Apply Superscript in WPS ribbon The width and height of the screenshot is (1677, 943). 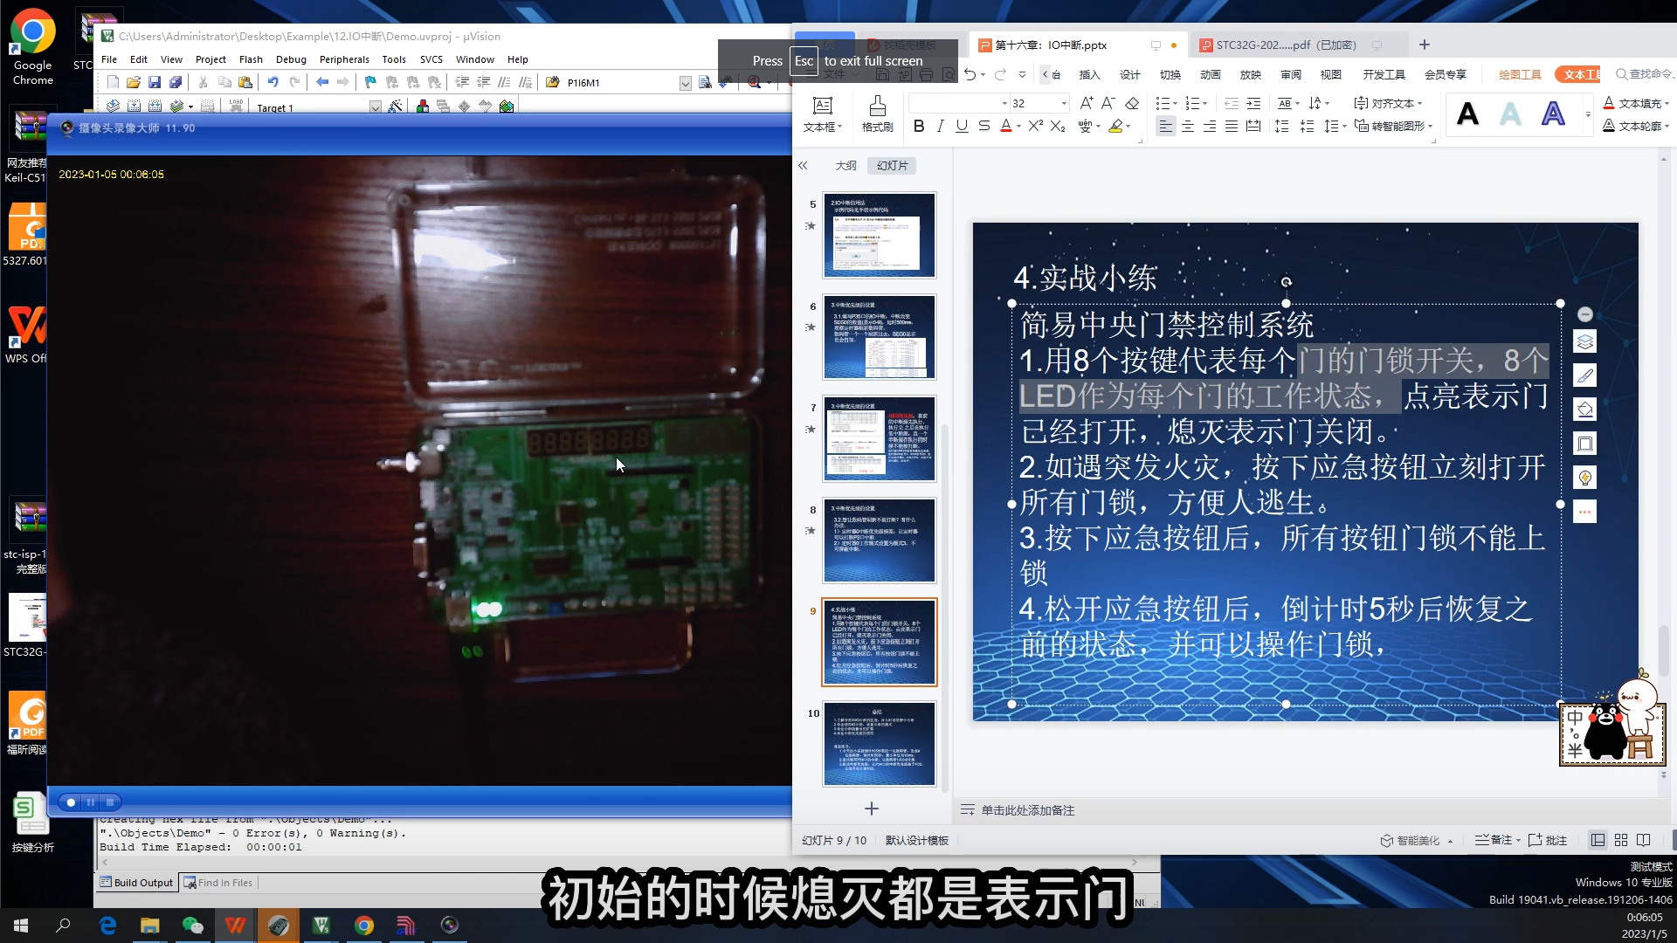coord(1035,126)
